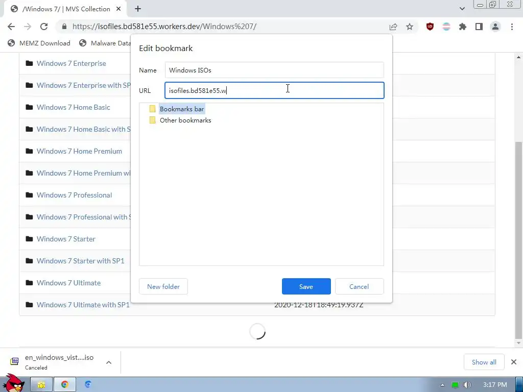Save the edited bookmark
The width and height of the screenshot is (523, 392).
pos(306,287)
